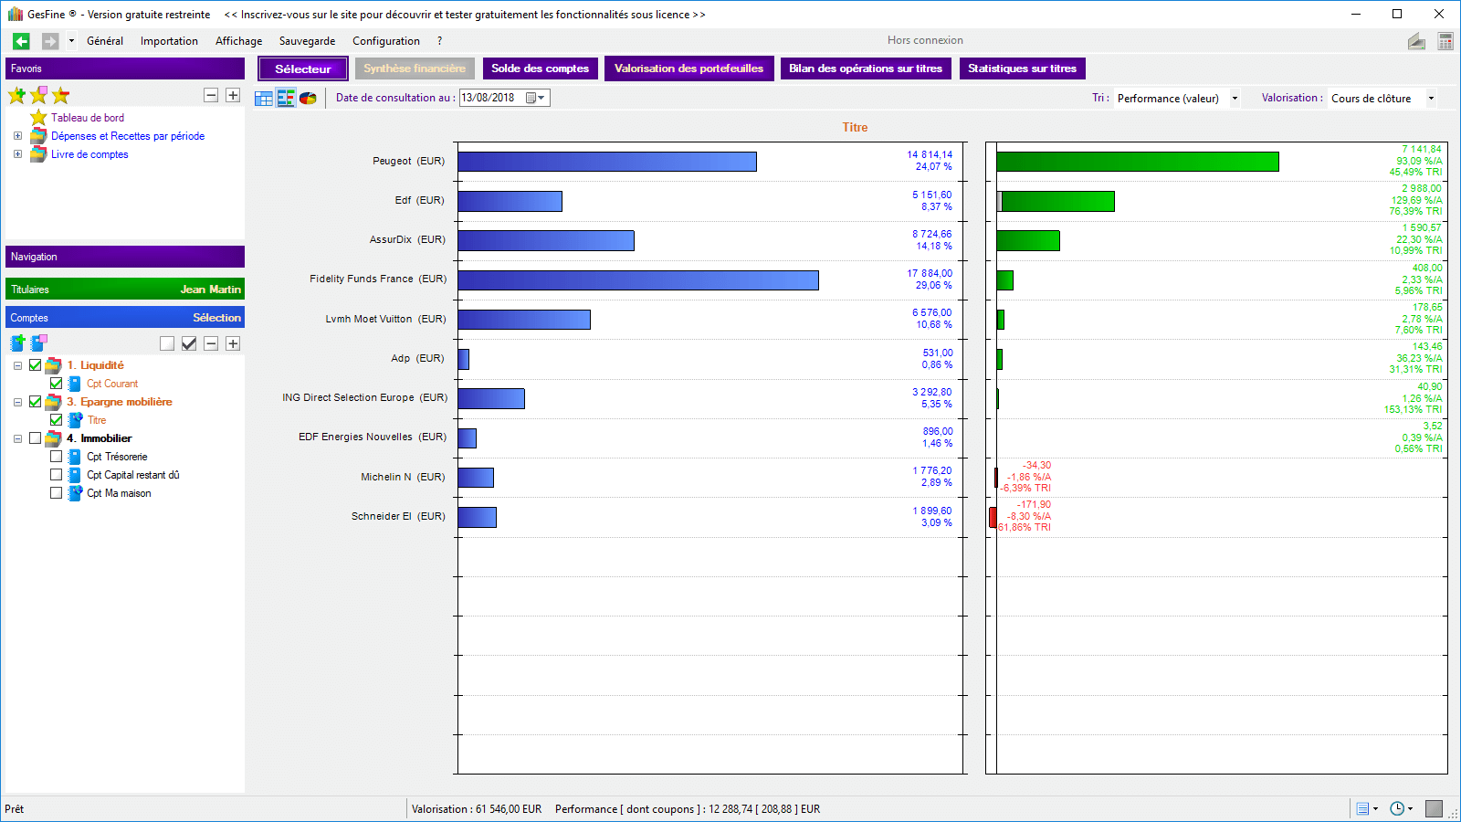The height and width of the screenshot is (822, 1461).
Task: Enable Cpt Capital restant dû checkbox
Action: tap(57, 475)
